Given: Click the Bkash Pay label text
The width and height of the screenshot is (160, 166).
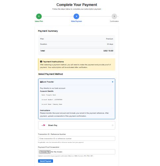Looking at the screenshot, I should coord(53,125).
